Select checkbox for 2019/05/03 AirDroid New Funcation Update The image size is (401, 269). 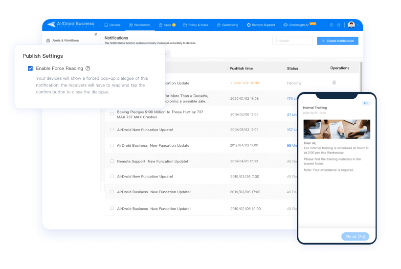tap(112, 130)
